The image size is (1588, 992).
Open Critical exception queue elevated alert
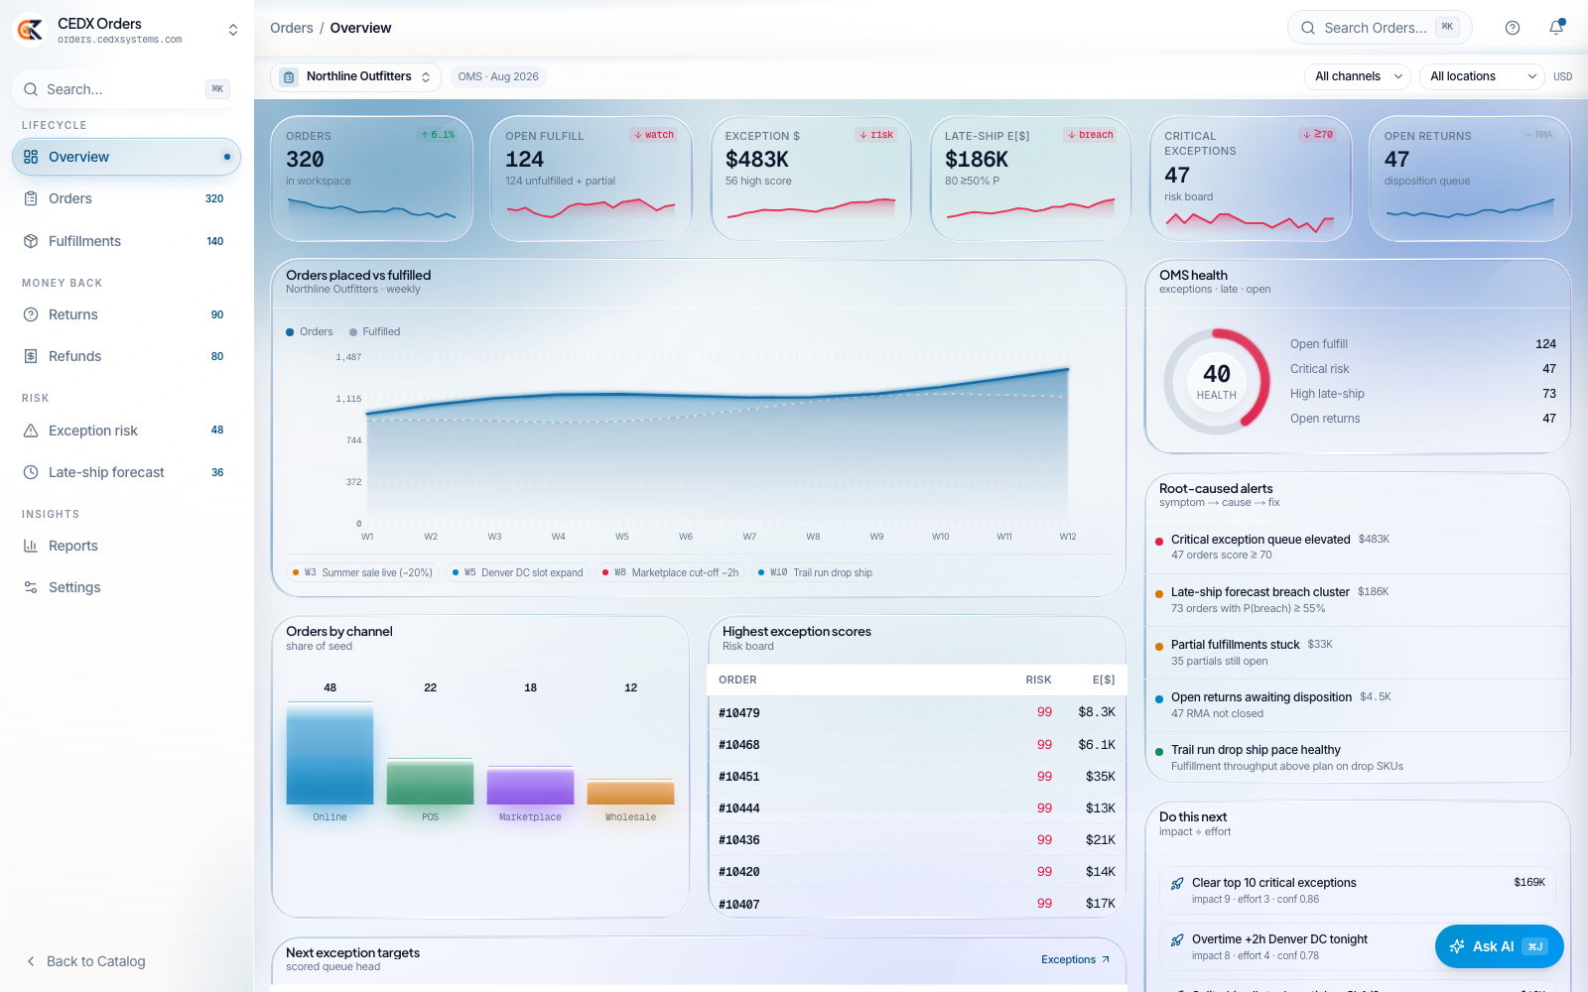tap(1358, 547)
